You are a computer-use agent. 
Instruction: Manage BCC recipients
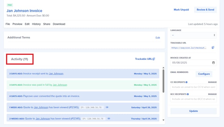click(212, 94)
